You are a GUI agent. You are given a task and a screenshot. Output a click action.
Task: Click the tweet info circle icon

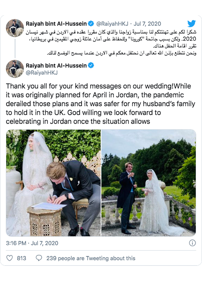click(192, 243)
